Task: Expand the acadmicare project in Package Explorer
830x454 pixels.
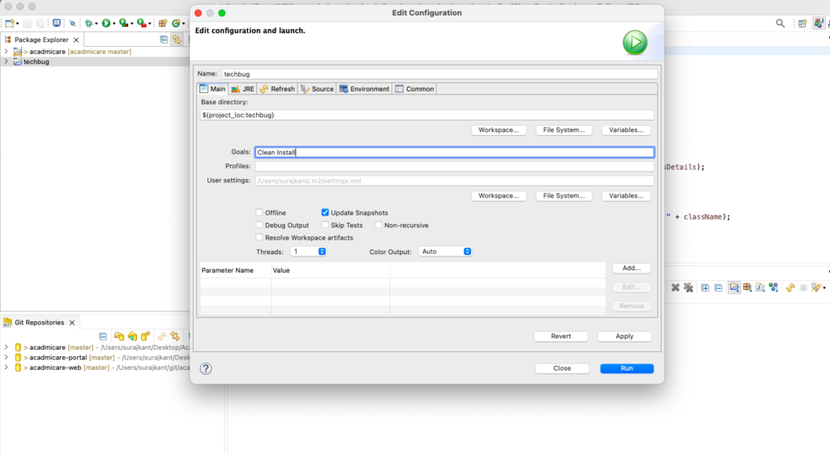Action: coord(6,52)
